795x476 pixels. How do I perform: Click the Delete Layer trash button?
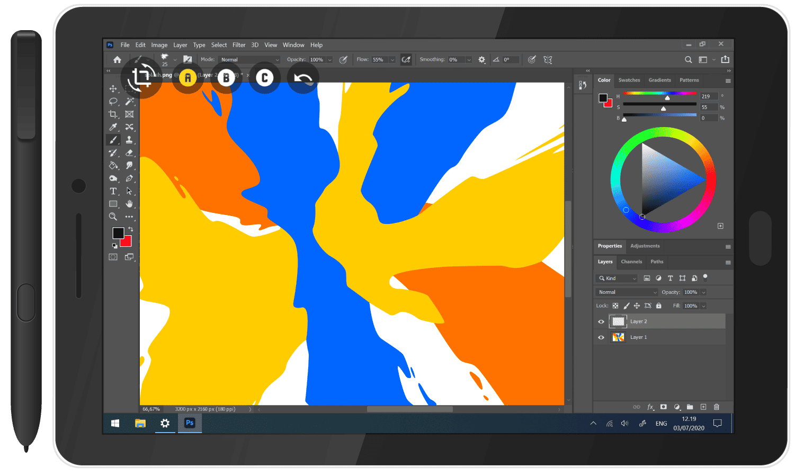[x=717, y=407]
